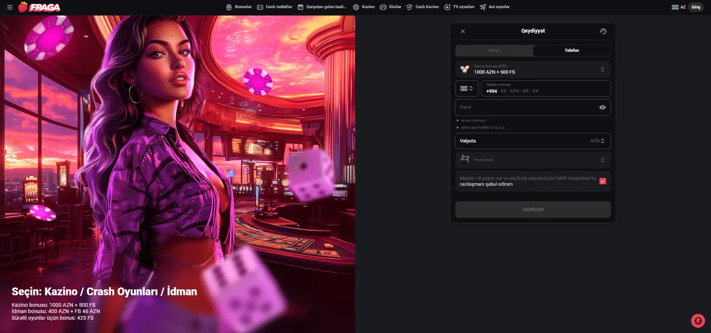Close the Qeydiyyat registration form

pyautogui.click(x=463, y=31)
